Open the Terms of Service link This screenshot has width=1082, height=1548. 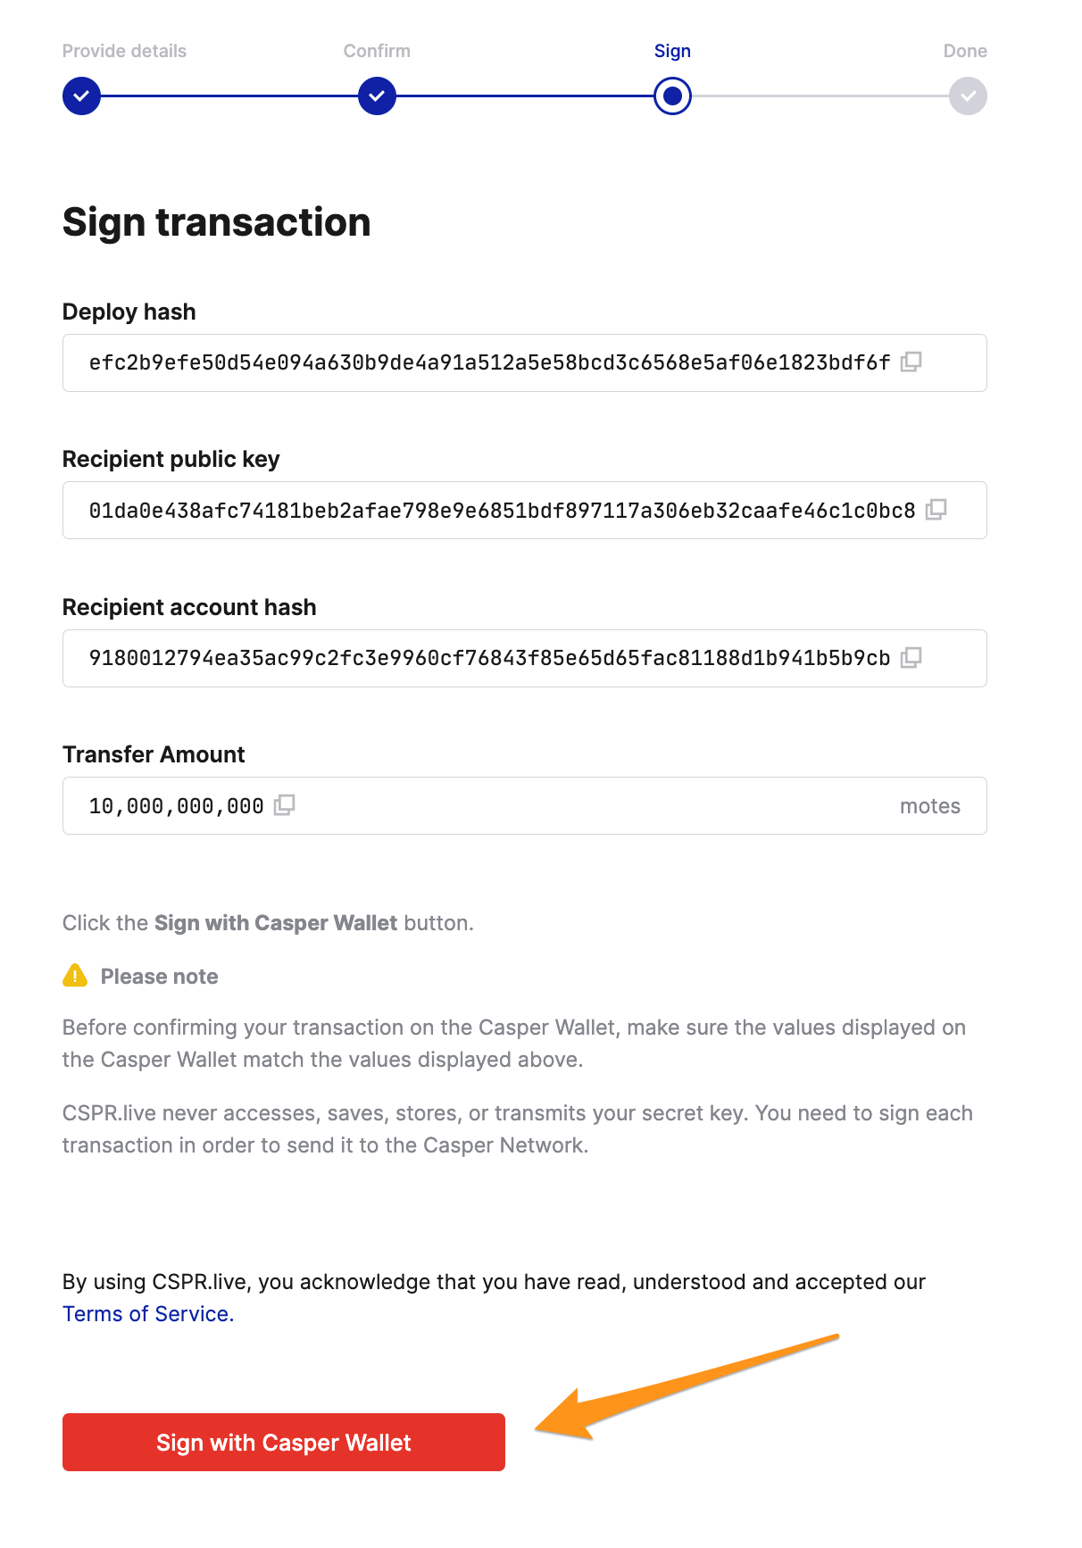(x=147, y=1314)
